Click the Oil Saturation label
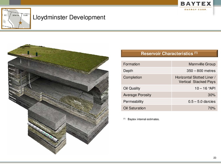 point(135,108)
